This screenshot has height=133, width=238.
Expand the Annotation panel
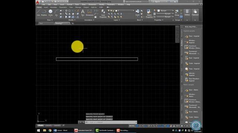pyautogui.click(x=89, y=20)
